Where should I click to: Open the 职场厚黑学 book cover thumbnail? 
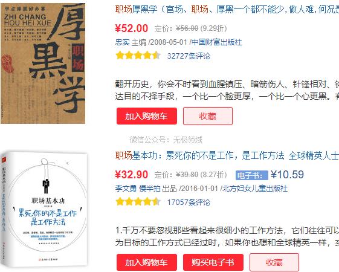pyautogui.click(x=43, y=63)
